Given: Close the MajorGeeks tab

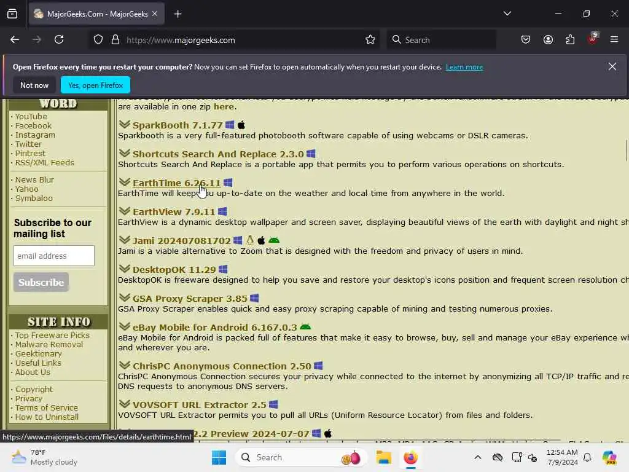Looking at the screenshot, I should tap(155, 14).
